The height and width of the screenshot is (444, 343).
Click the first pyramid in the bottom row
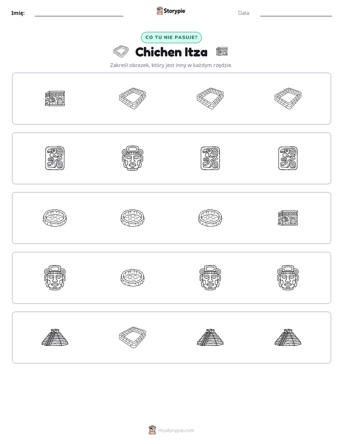click(55, 337)
